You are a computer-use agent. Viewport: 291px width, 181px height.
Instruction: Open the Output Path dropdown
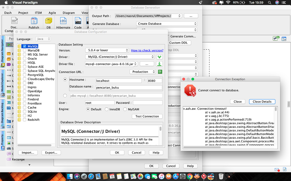pyautogui.click(x=148, y=16)
